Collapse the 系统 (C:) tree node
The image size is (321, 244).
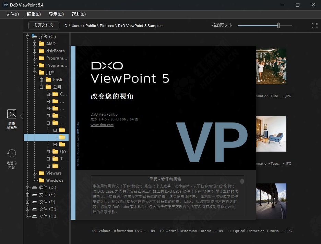(28, 37)
